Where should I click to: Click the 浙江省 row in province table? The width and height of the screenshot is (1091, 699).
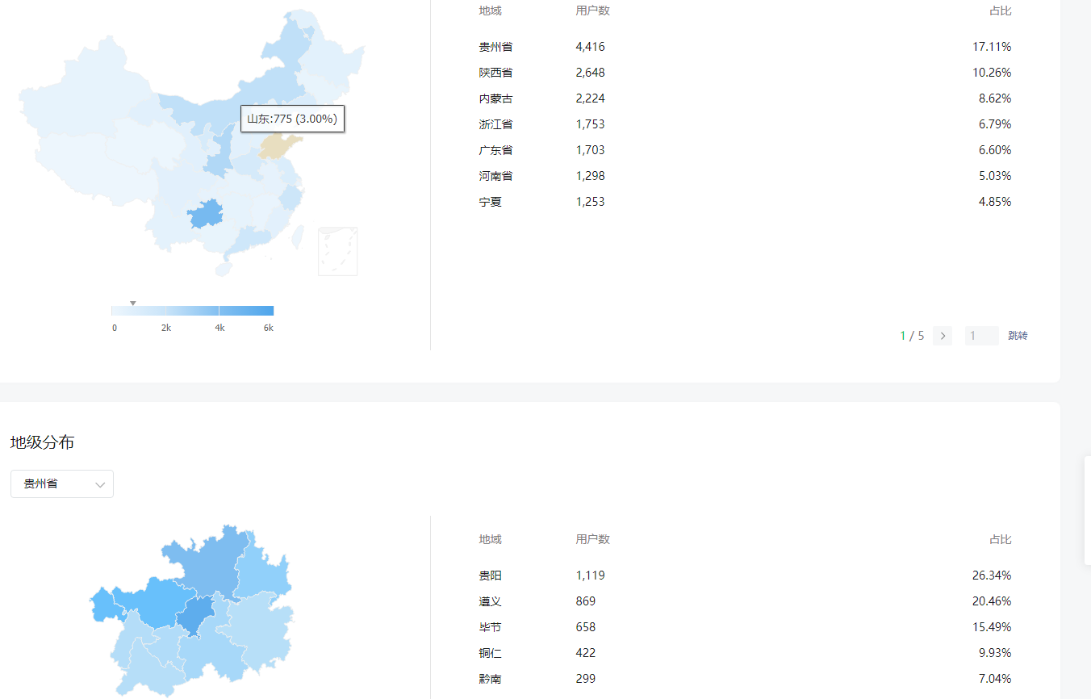click(745, 124)
